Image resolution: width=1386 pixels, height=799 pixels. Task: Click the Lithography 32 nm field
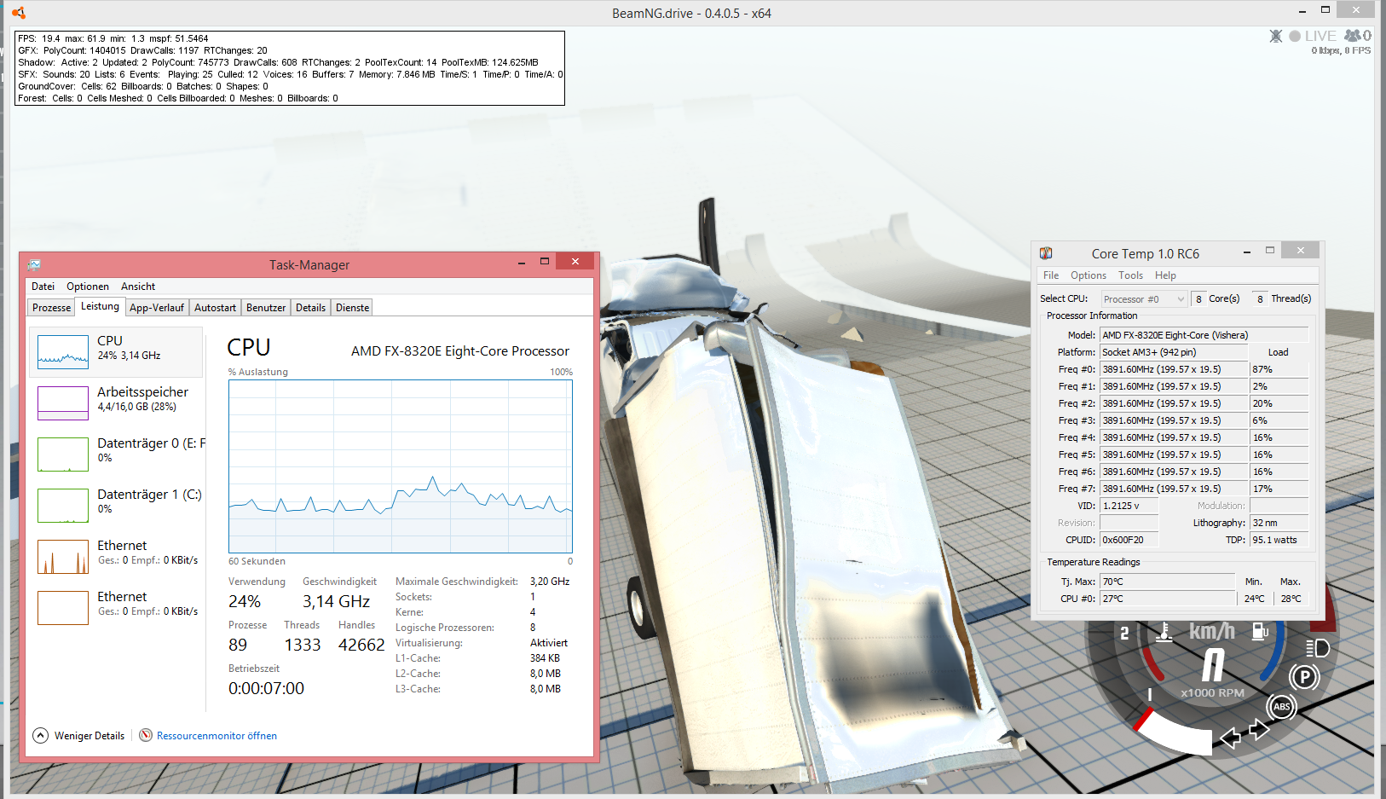tap(1279, 523)
